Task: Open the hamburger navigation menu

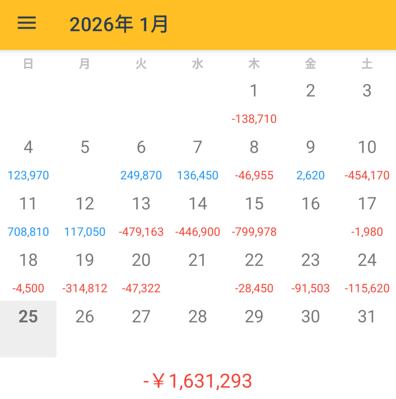Action: click(27, 24)
